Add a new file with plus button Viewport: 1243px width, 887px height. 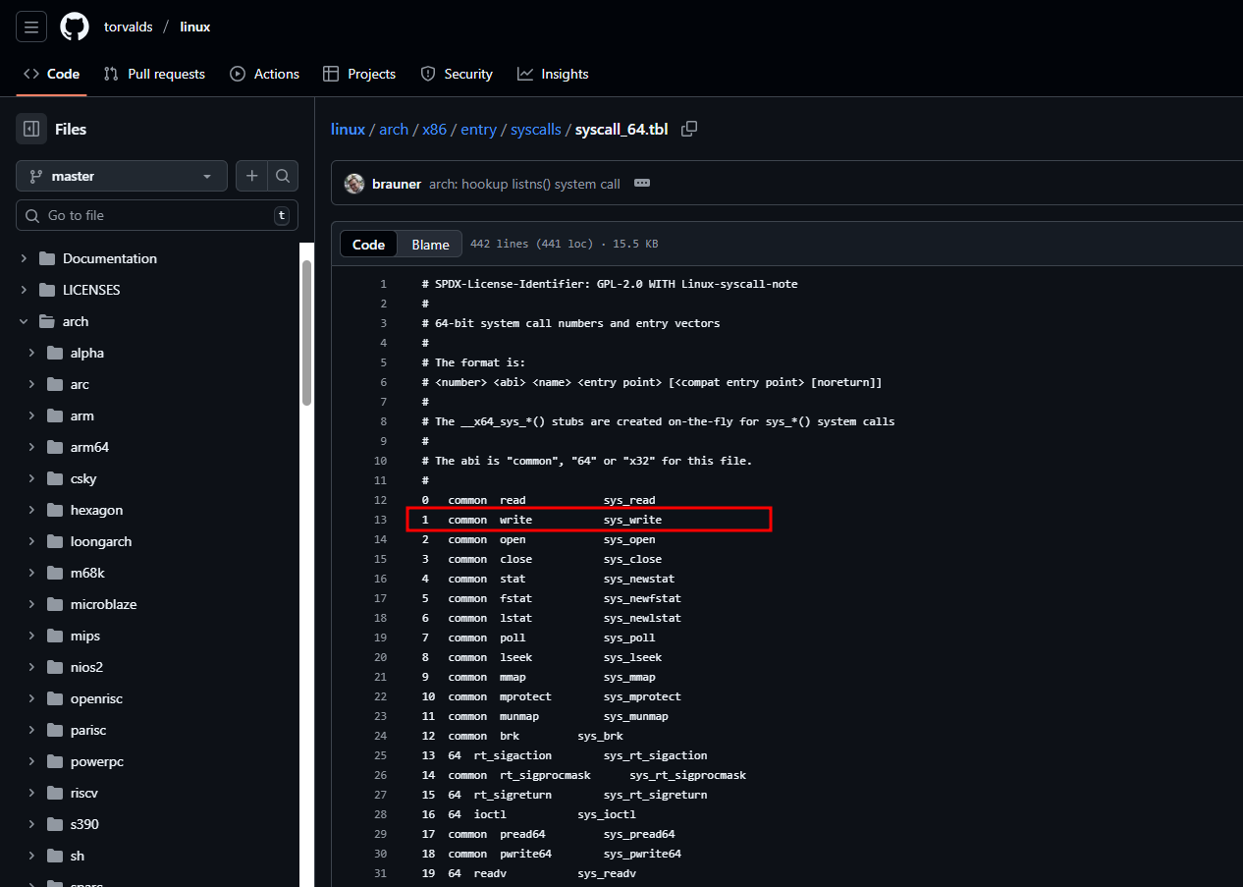[252, 176]
